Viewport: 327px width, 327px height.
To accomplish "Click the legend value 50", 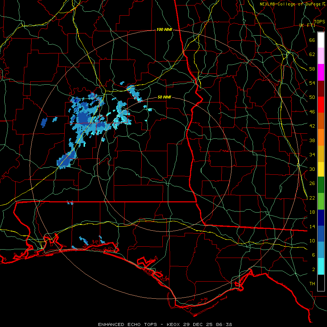I will 312,97.
